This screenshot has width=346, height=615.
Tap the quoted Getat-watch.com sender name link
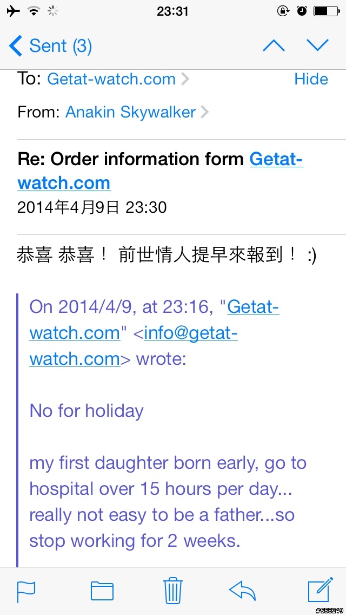point(155,319)
